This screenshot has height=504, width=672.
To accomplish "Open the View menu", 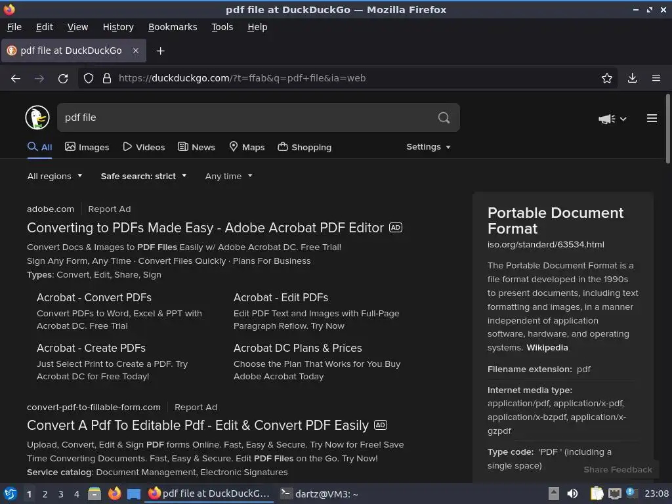I will 77,27.
